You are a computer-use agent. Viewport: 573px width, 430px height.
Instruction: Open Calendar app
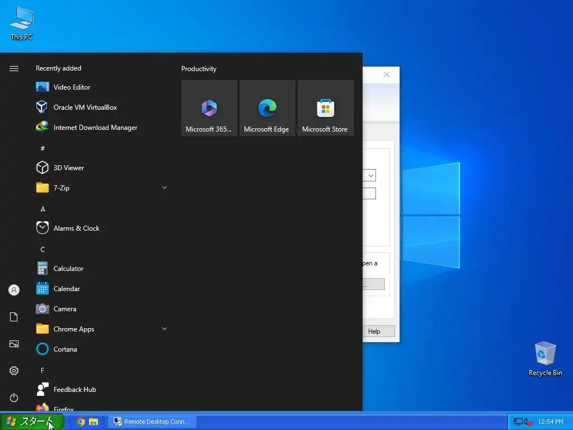(x=102, y=289)
